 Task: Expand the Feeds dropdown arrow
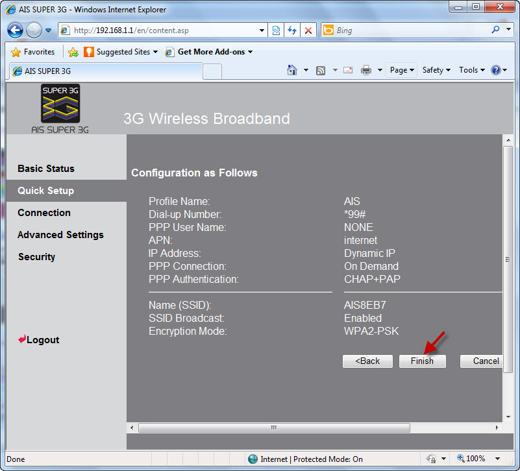tap(335, 70)
